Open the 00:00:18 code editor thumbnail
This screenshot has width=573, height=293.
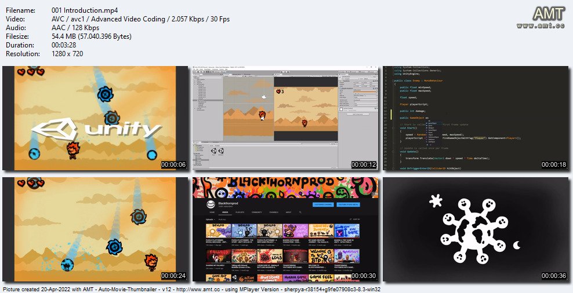click(x=476, y=118)
